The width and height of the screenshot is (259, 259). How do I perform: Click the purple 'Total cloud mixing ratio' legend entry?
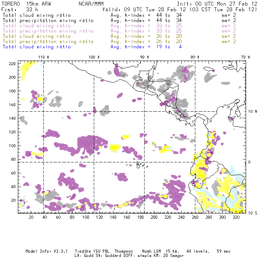coord(36,26)
